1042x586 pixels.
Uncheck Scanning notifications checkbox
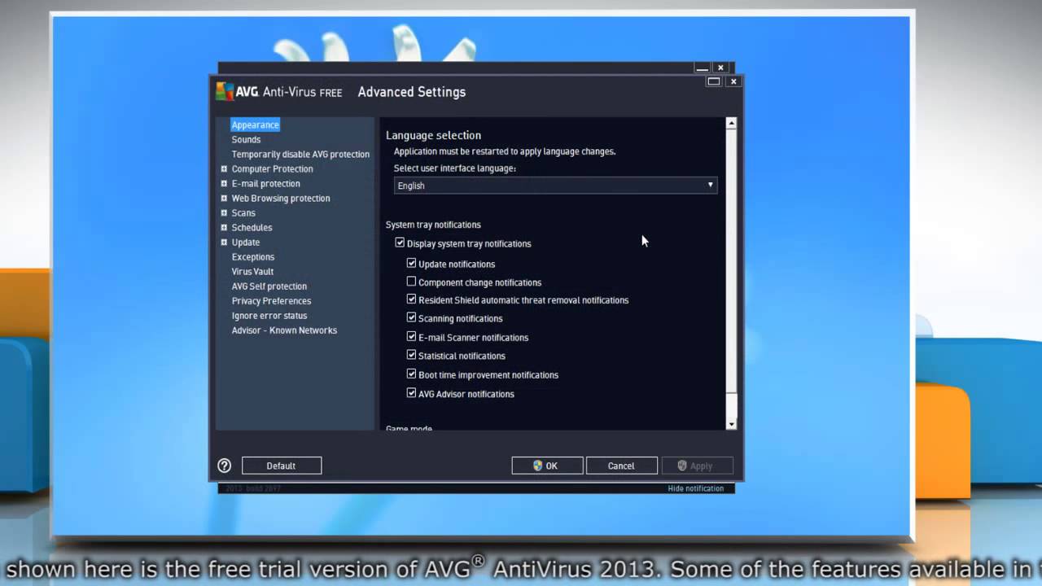click(411, 317)
